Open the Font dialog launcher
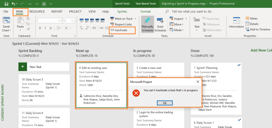Screen dimensions: 272x128 coord(75,36)
